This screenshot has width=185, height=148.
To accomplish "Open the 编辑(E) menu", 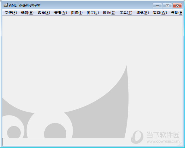I will 27,13.
